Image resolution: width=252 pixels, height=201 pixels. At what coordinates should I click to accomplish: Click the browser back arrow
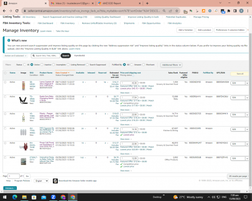point(5,11)
